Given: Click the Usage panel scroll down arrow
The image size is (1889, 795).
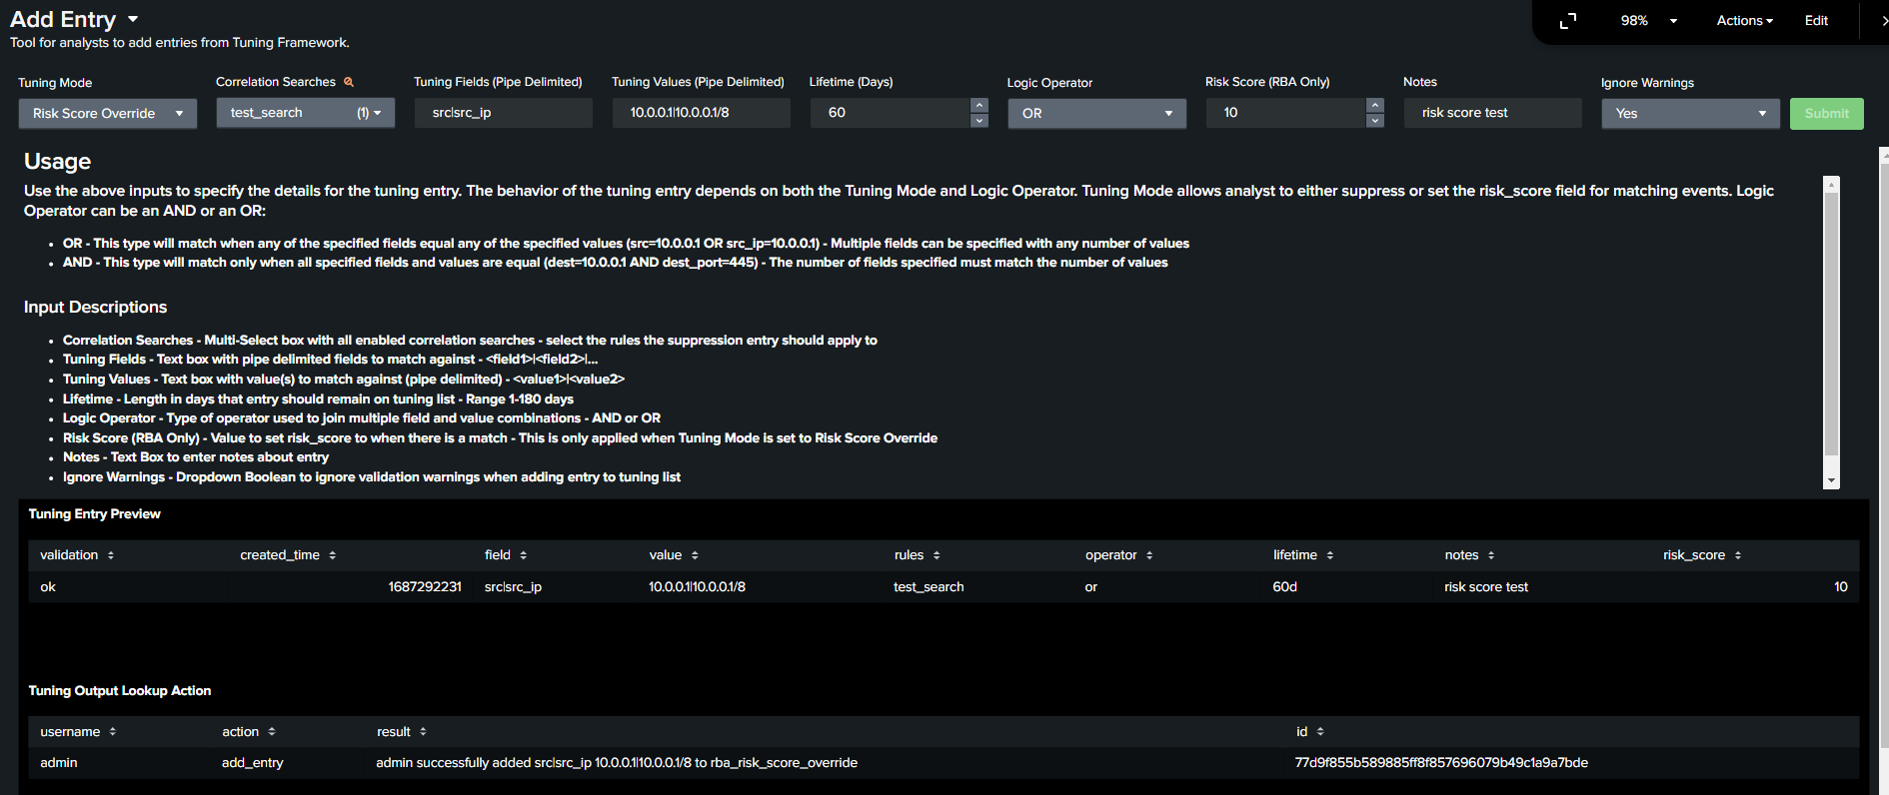Looking at the screenshot, I should pos(1832,481).
